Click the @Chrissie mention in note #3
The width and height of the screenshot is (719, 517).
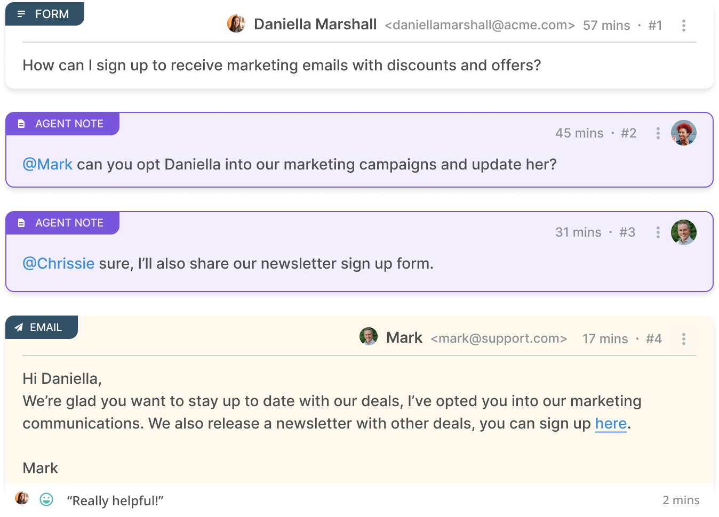pyautogui.click(x=59, y=263)
